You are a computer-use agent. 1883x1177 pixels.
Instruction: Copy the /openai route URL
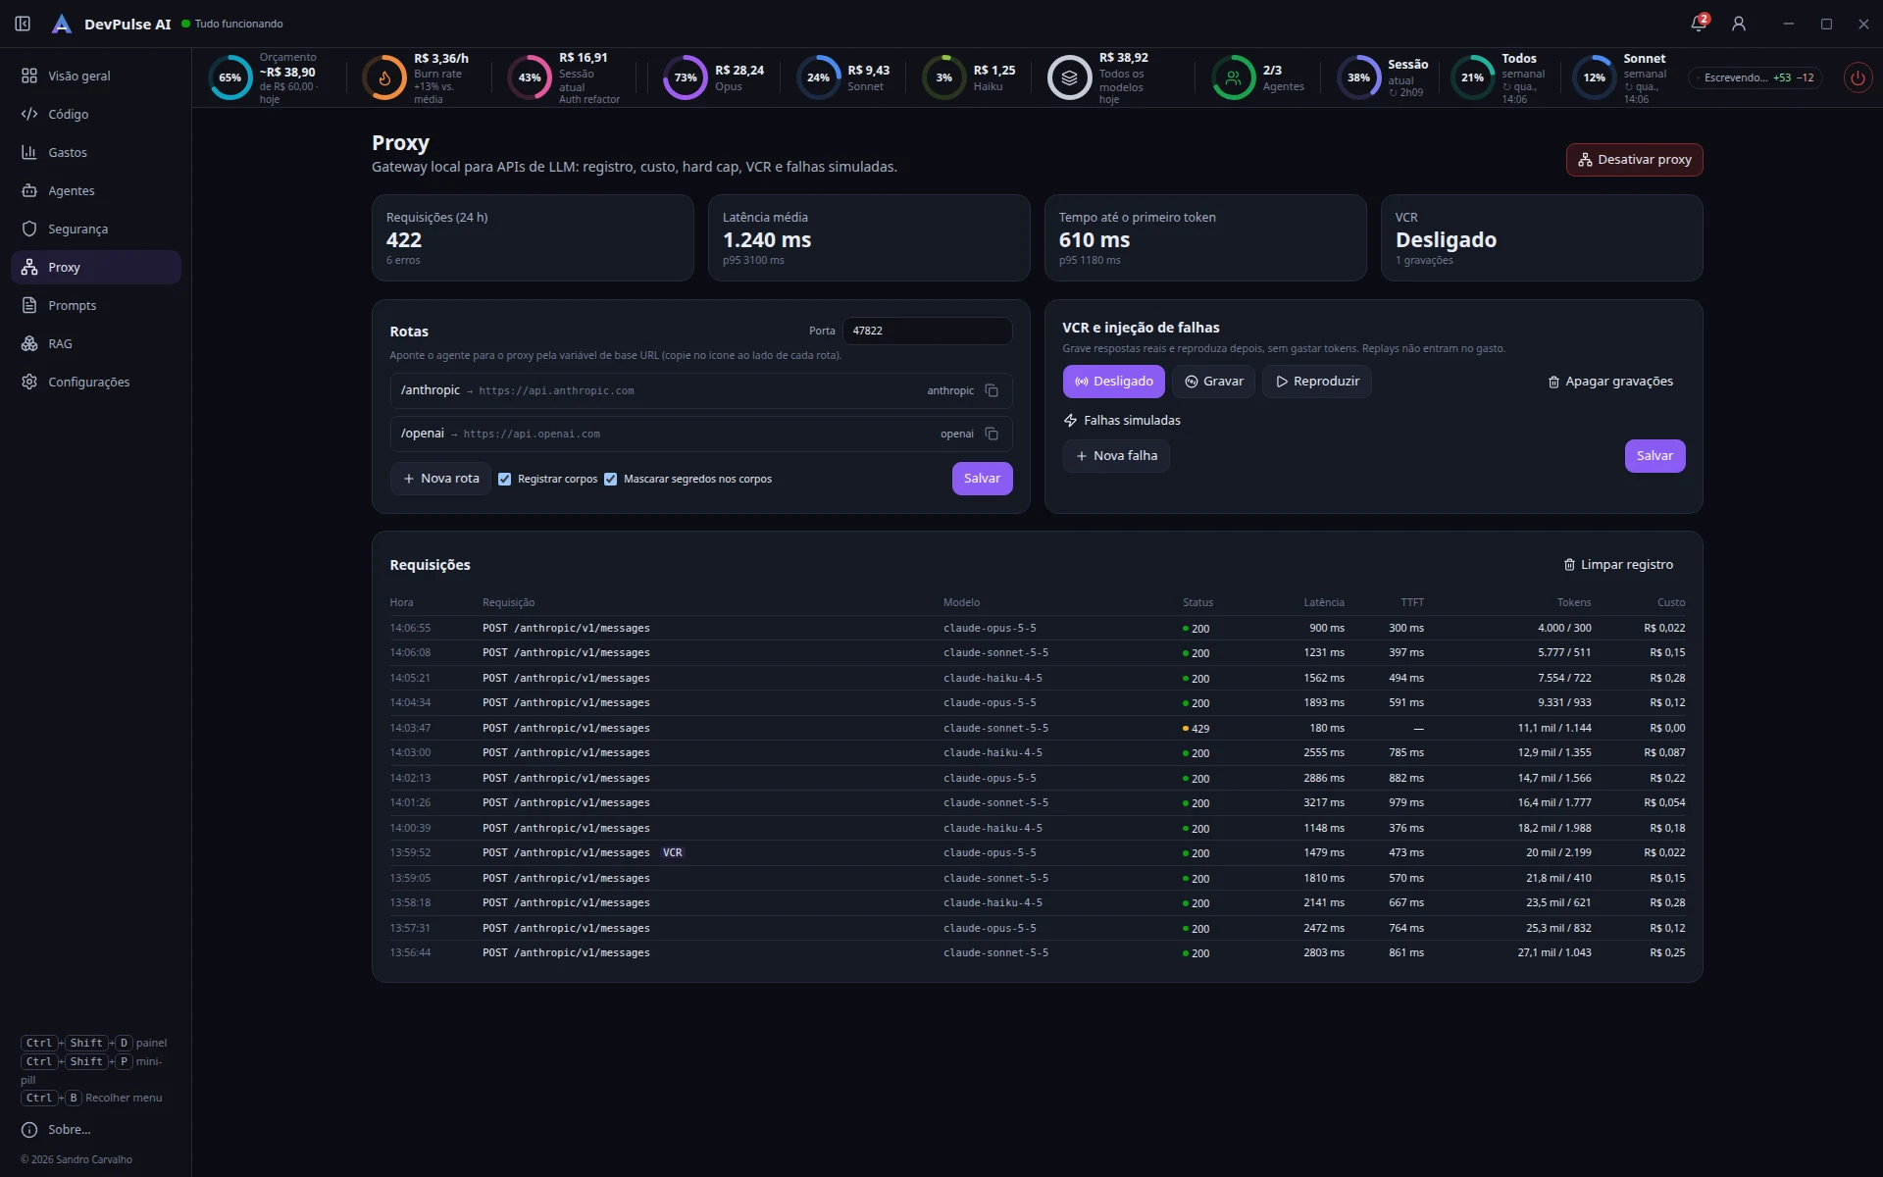pyautogui.click(x=992, y=434)
